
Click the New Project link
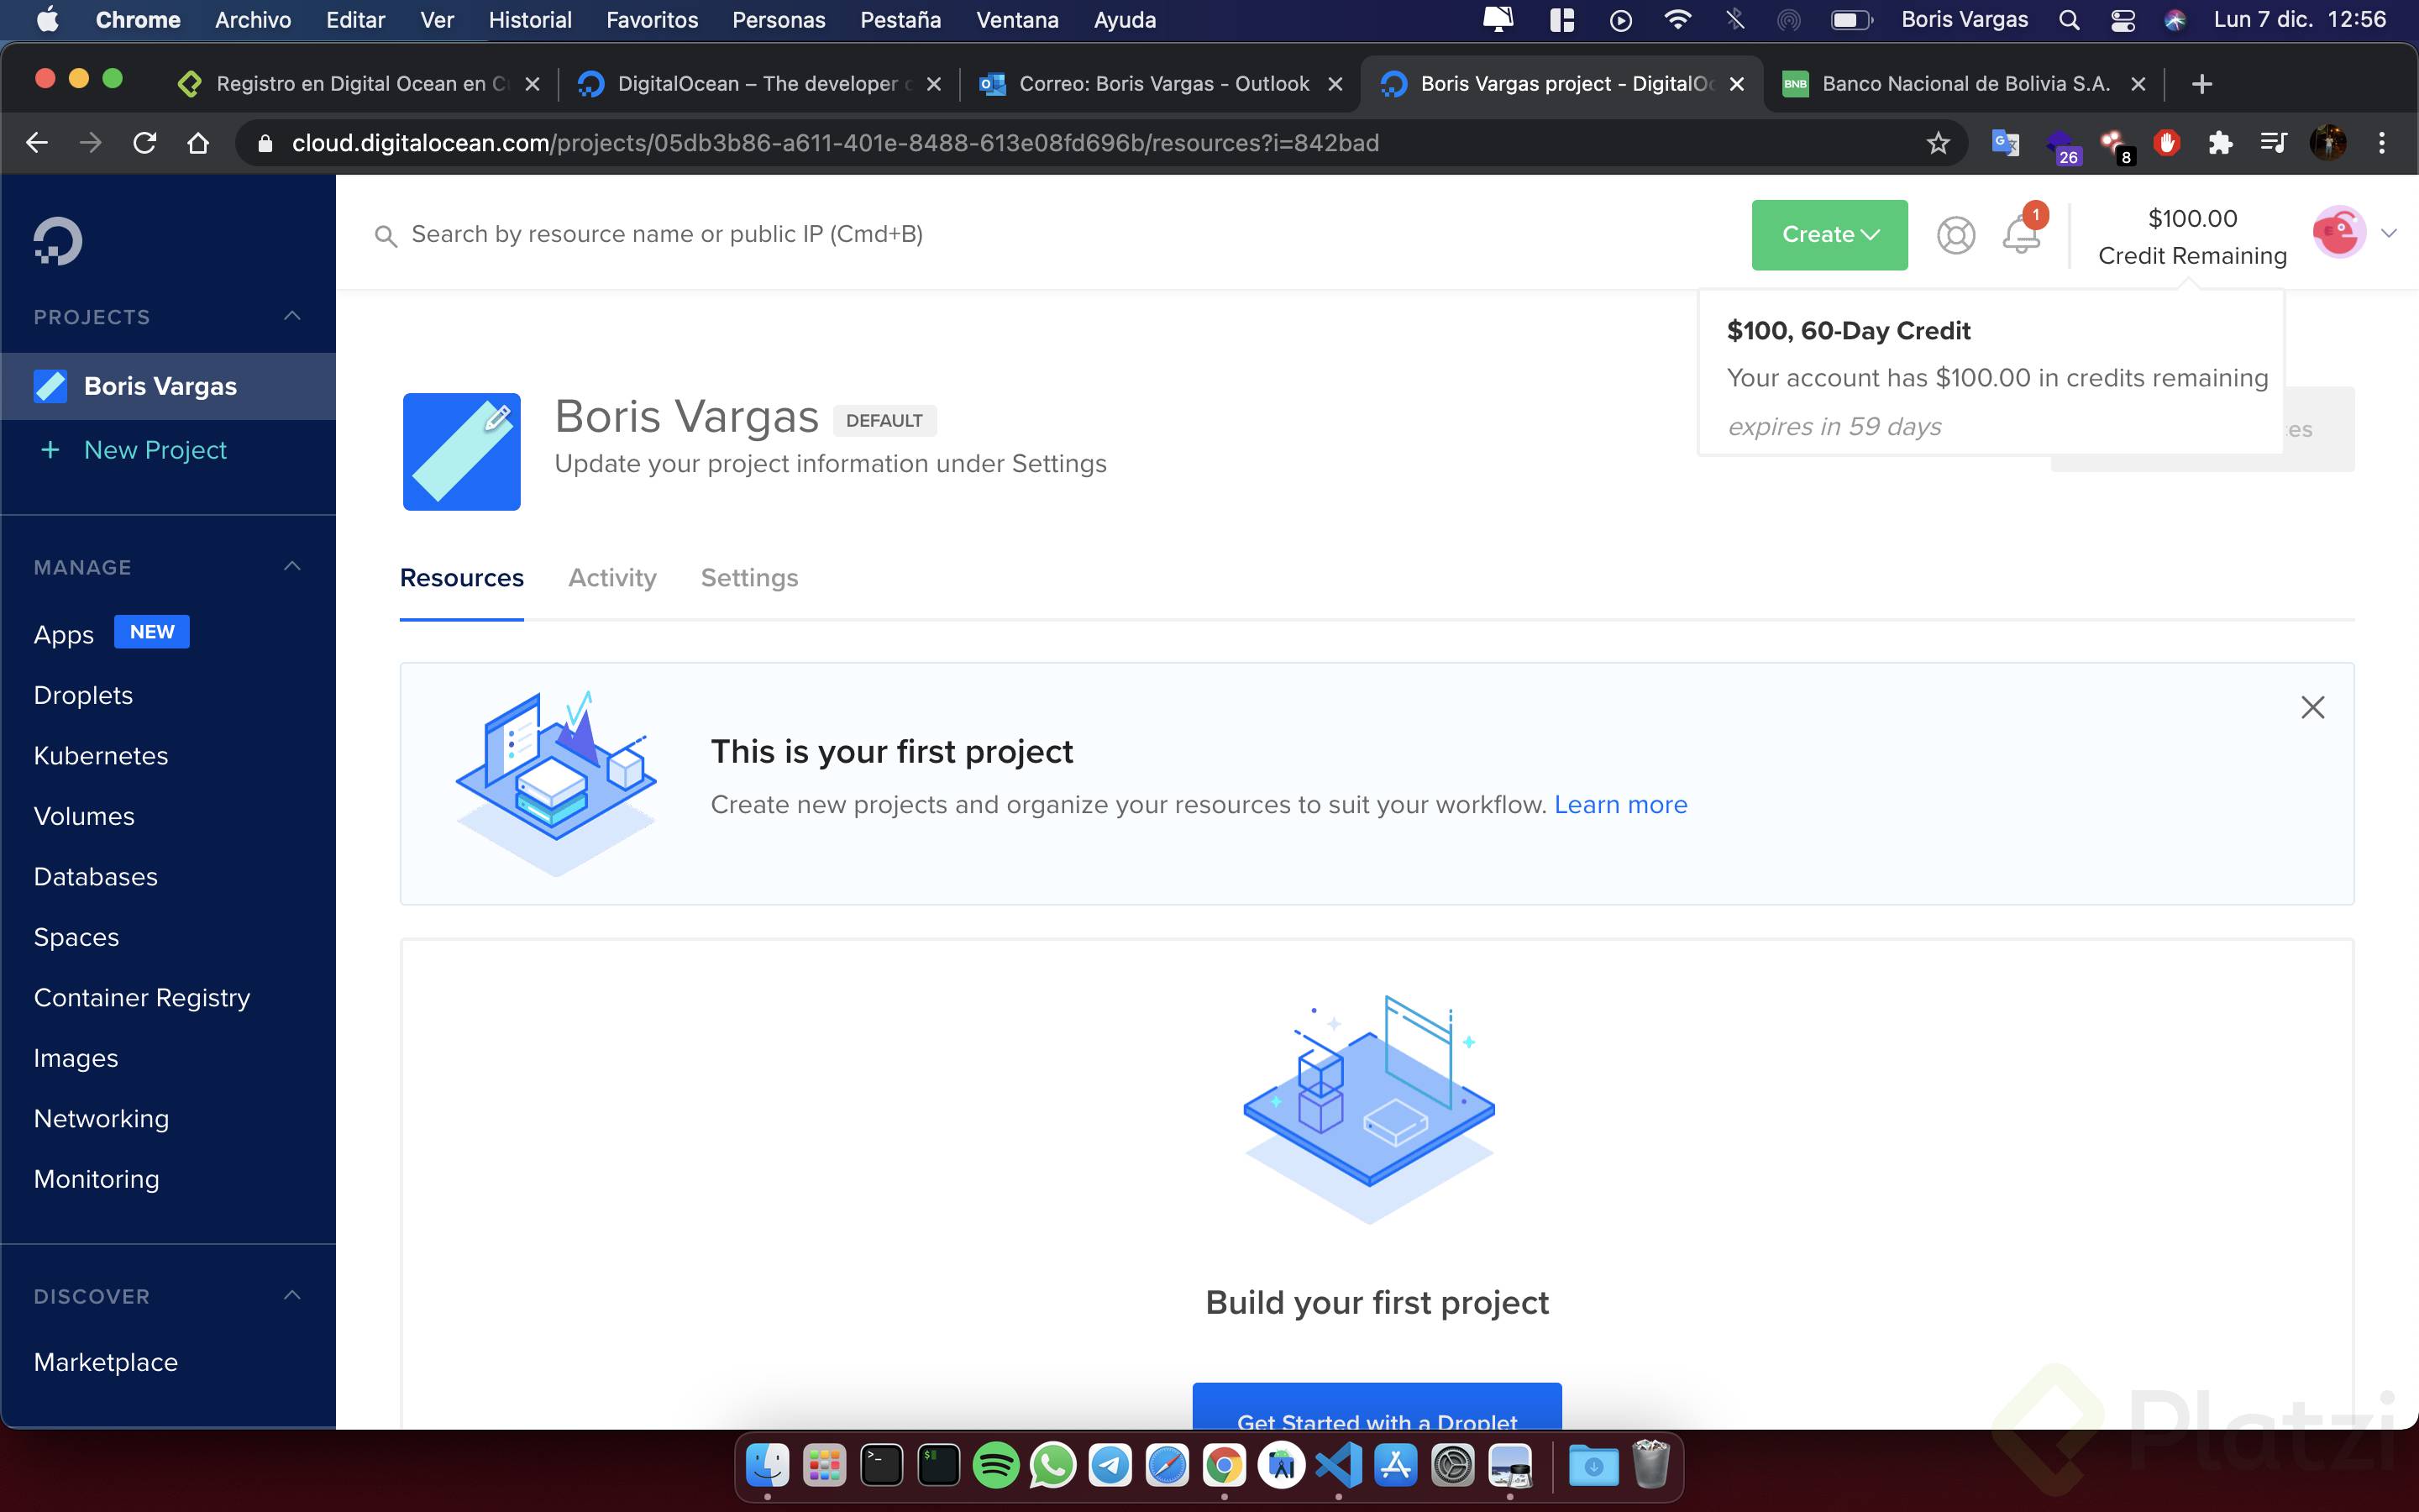[155, 450]
